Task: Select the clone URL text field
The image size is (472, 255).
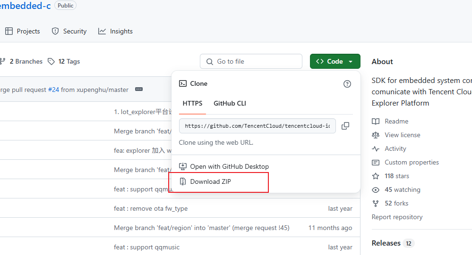Action: pyautogui.click(x=257, y=126)
